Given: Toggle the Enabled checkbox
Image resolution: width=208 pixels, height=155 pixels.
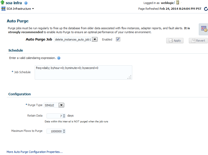Looking at the screenshot, I should point(118,39).
